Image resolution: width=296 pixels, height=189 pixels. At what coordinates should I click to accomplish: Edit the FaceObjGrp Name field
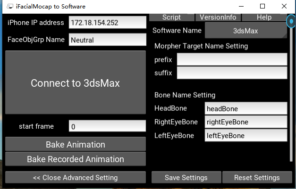point(108,40)
